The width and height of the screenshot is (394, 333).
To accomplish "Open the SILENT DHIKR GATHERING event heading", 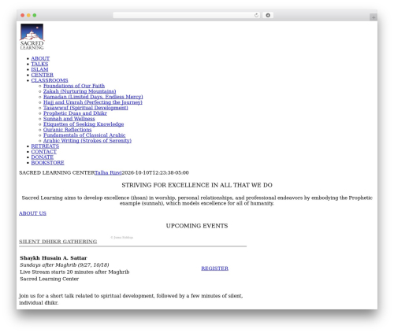I will (x=58, y=242).
